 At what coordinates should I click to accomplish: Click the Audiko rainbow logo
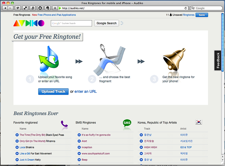(x=29, y=23)
